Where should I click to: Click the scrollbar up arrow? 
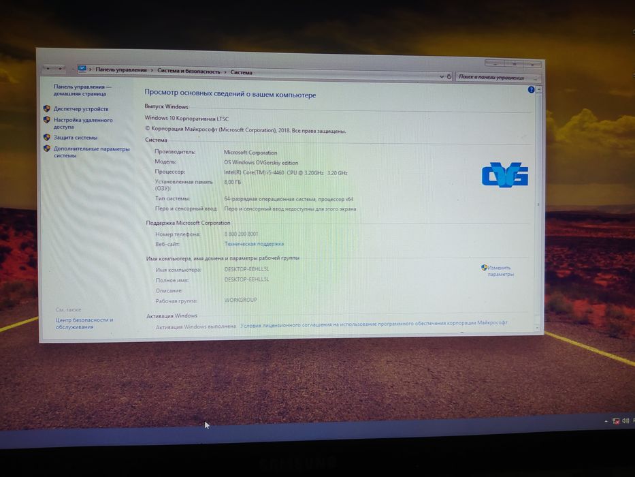point(538,90)
